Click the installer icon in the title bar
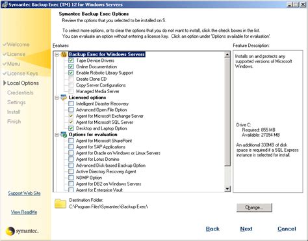The width and height of the screenshot is (308, 241). [x=5, y=5]
